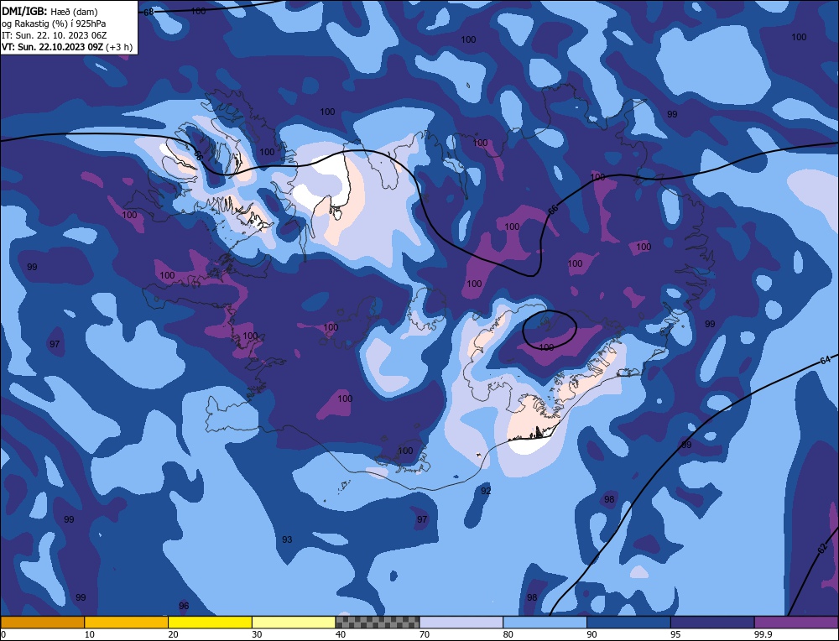This screenshot has width=839, height=641.
Task: Click the lavender 70–80 legend swatch
Action: click(461, 622)
